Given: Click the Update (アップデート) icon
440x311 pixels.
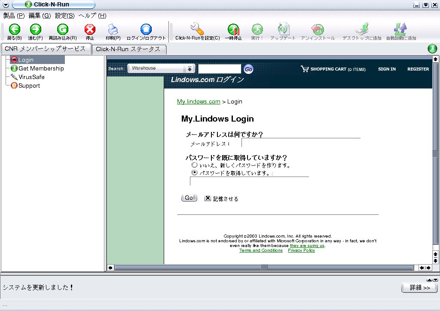Looking at the screenshot, I should [283, 29].
